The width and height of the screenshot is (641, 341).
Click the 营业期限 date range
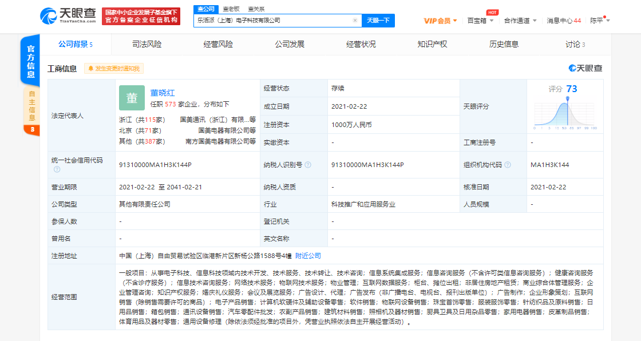tap(160, 187)
